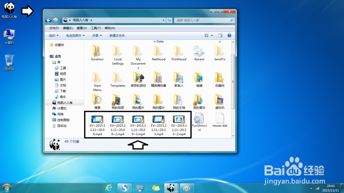Screen dimensions: 344x193
Task: Select 库 in the navigation pane
Action: [x=56, y=62]
